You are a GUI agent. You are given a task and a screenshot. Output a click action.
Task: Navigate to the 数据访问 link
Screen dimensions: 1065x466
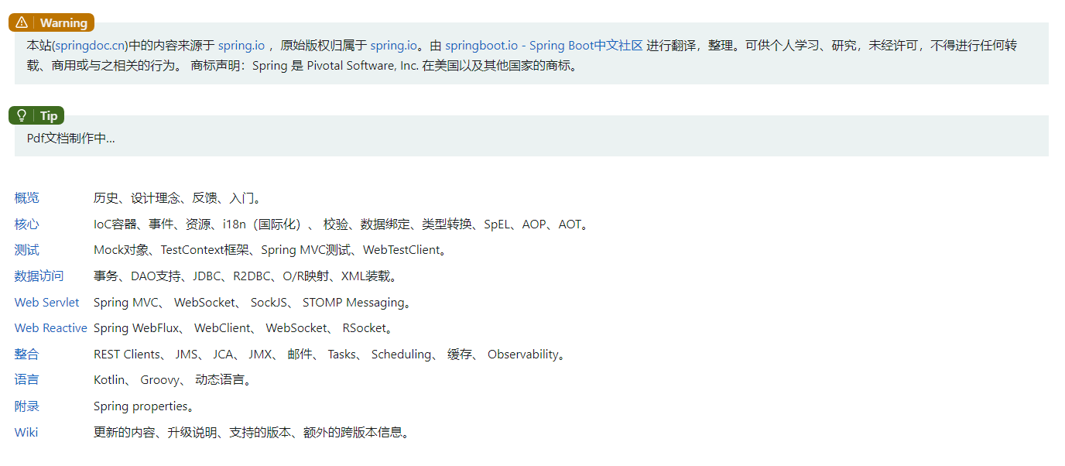coord(39,276)
